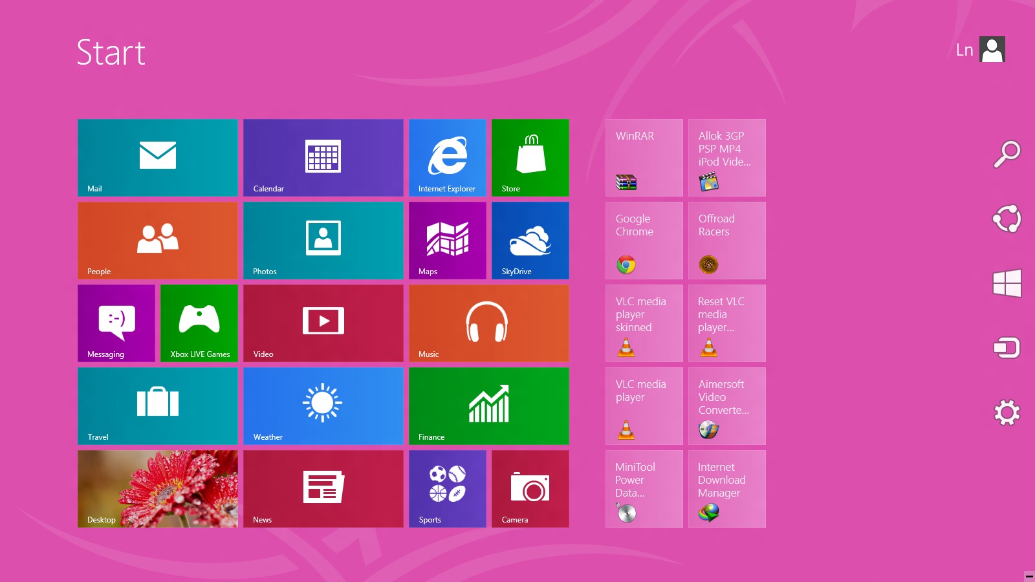Open the Share charm
1035x582 pixels.
1007,219
